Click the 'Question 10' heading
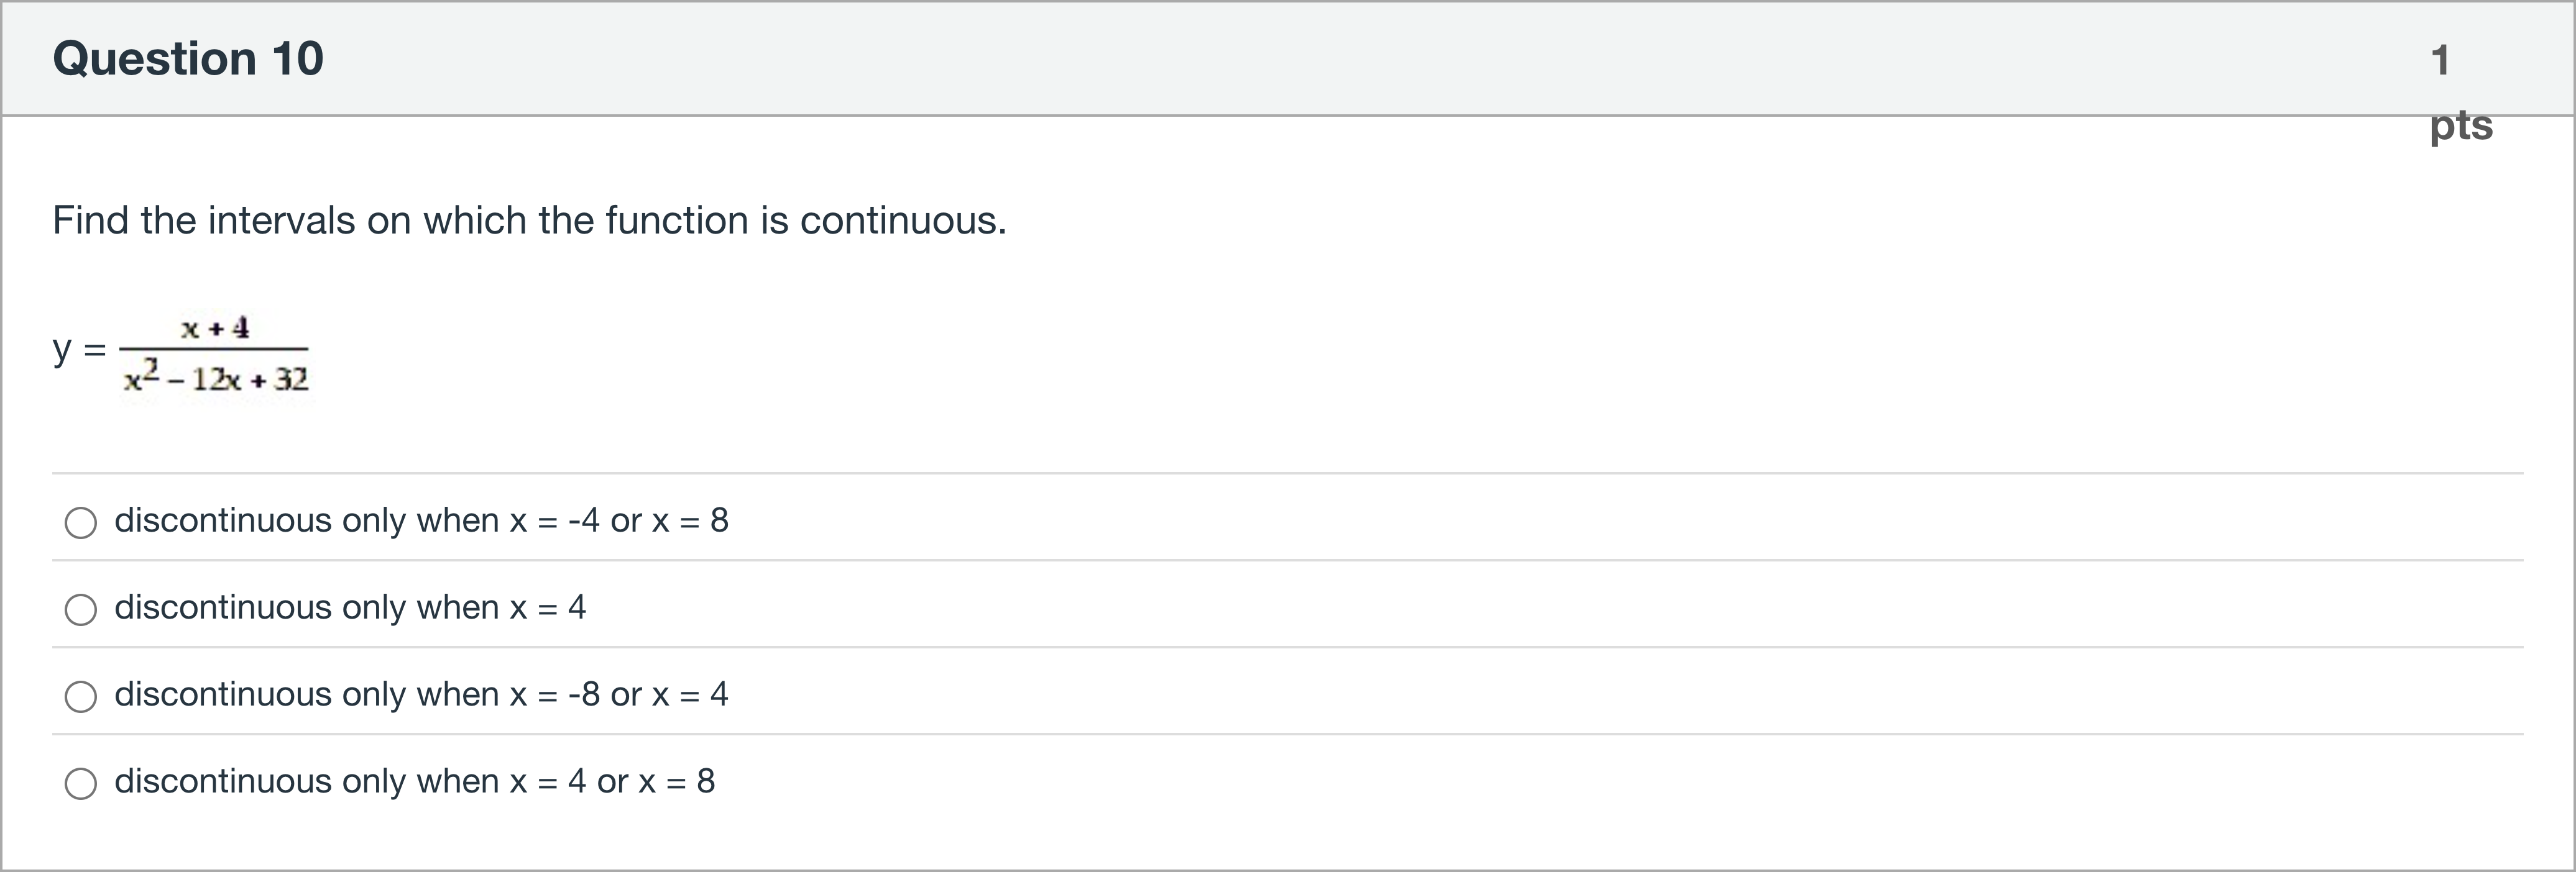 188,58
